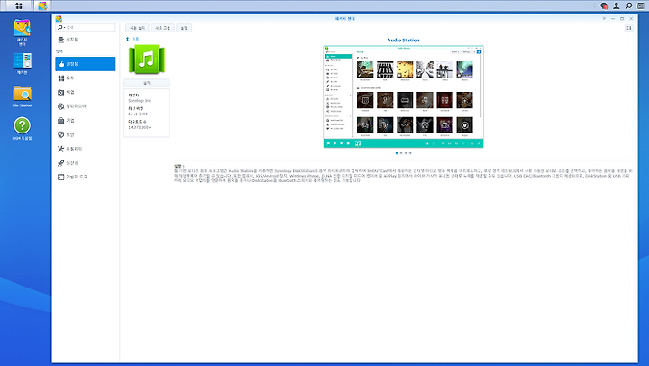Click the Manual Install (수동 설치) button

coord(137,28)
